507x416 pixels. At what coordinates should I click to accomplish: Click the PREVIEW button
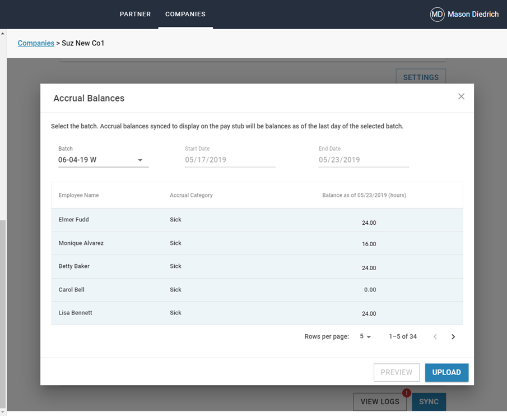coord(397,372)
